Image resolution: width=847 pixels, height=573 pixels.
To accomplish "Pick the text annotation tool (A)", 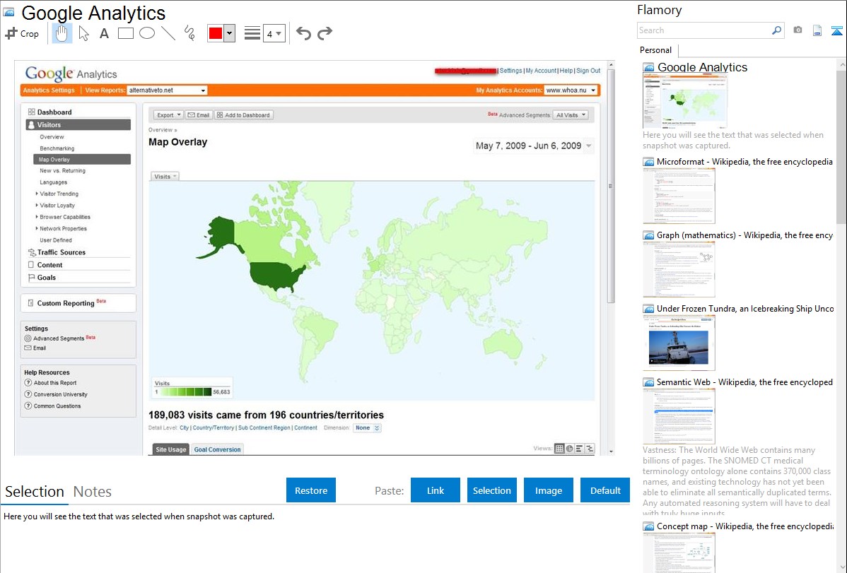I will coord(104,33).
